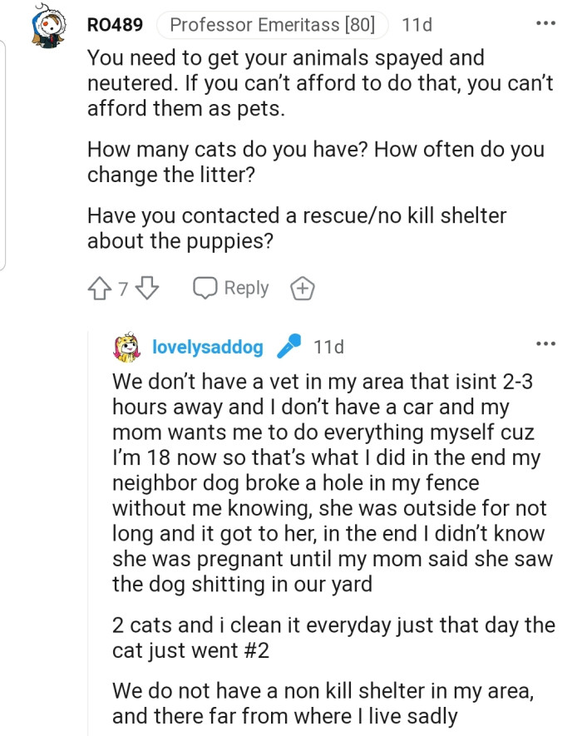This screenshot has width=582, height=736.
Task: Upvote RO489's comment
Action: point(99,289)
